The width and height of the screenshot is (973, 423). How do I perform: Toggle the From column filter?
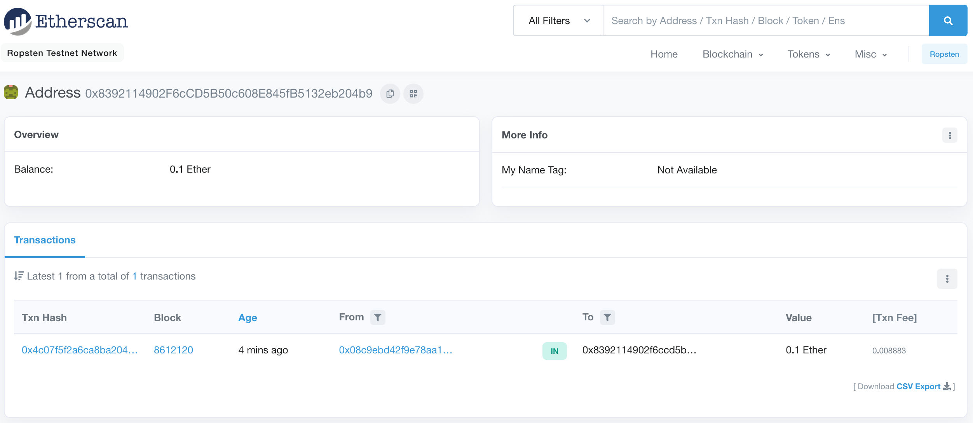pos(377,317)
